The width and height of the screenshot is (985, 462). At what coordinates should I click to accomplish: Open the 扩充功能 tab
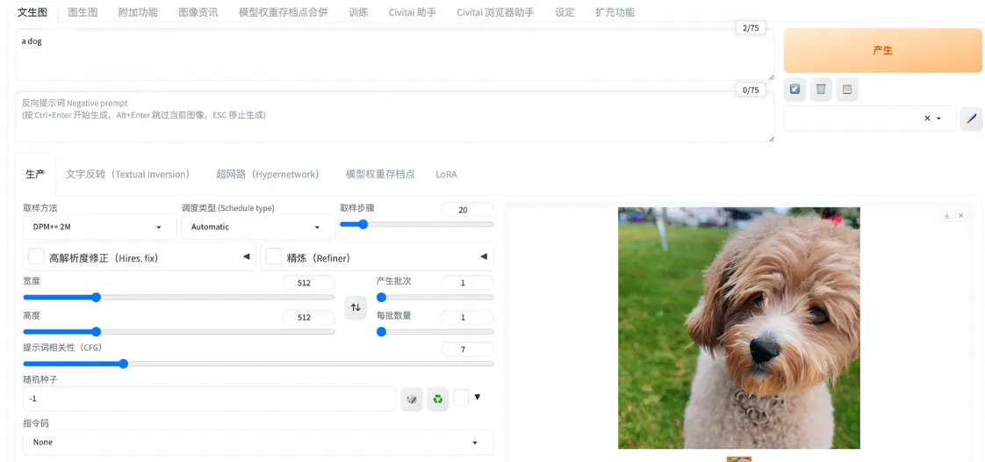click(x=615, y=12)
